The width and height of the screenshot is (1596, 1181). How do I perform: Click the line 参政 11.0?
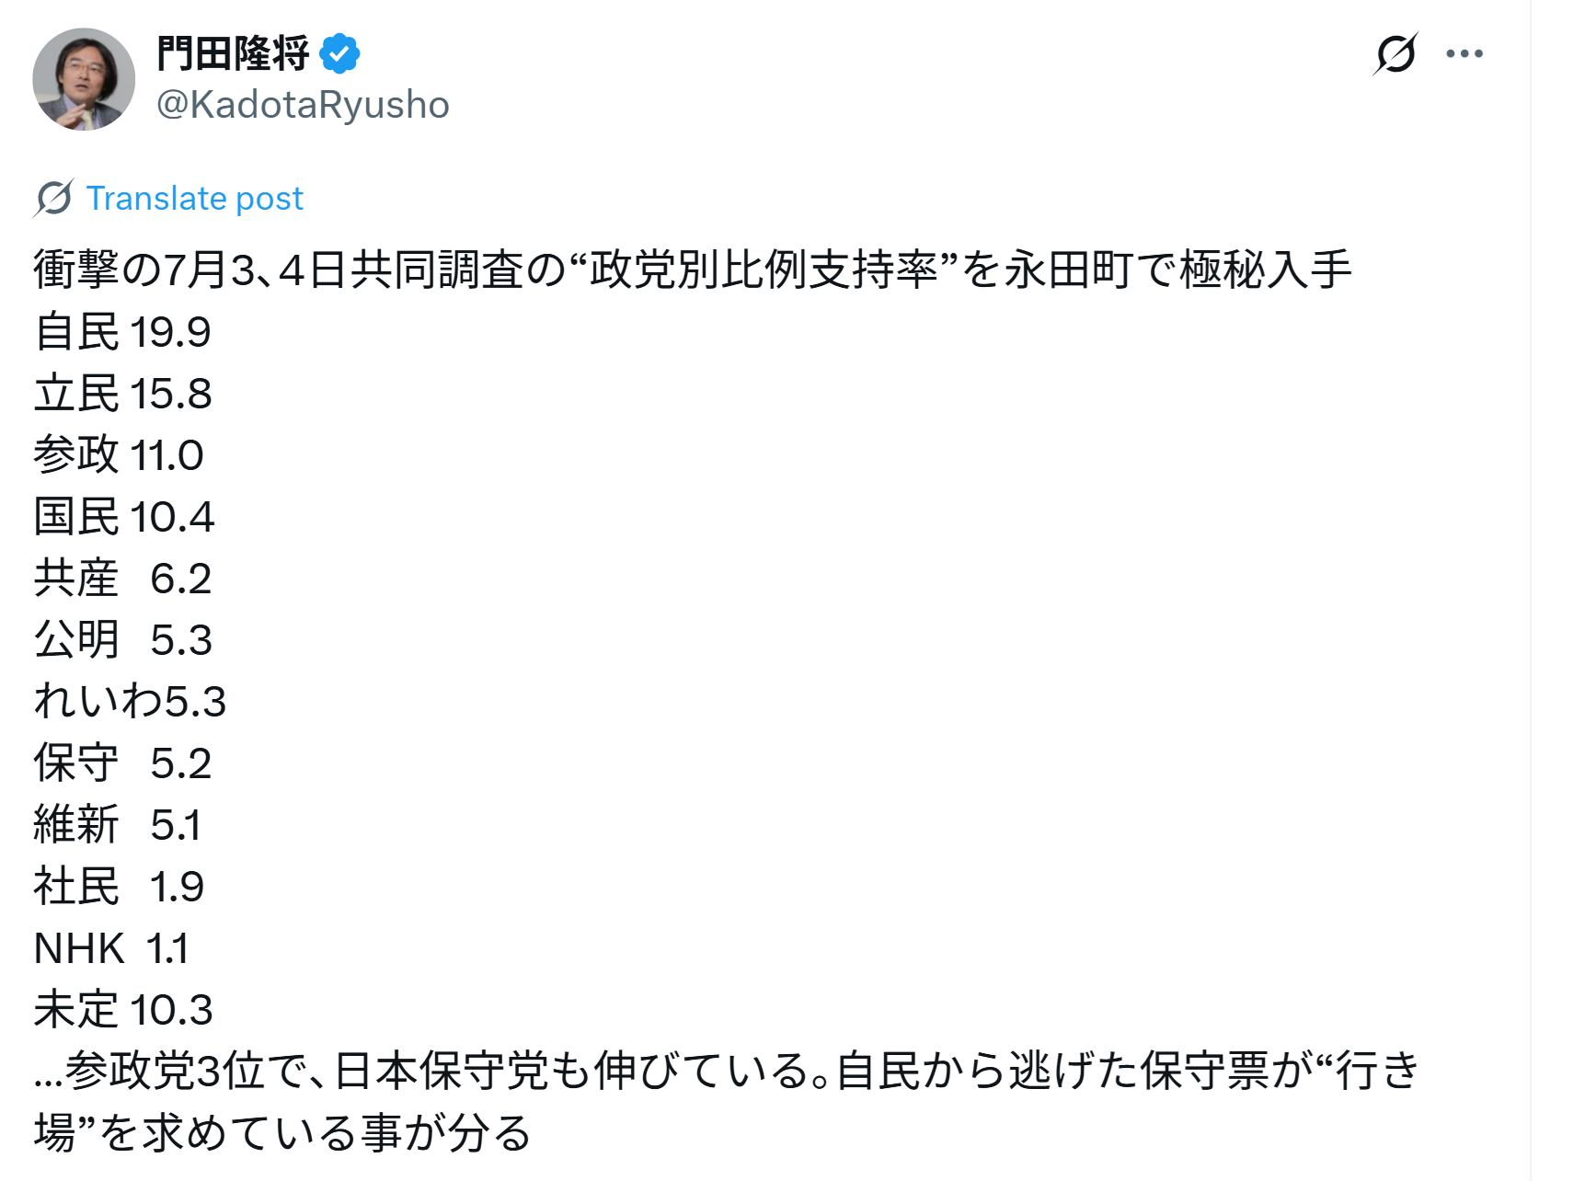click(x=119, y=454)
